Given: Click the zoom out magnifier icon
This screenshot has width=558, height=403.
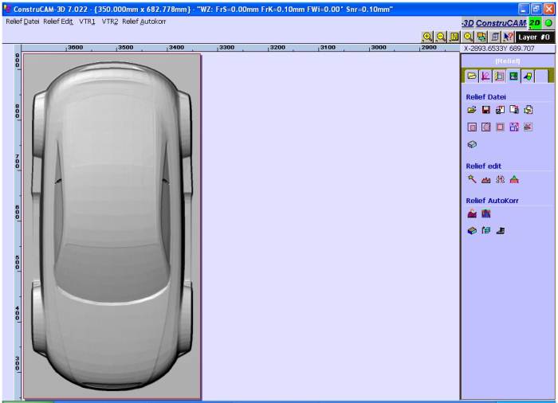Looking at the screenshot, I should pos(440,37).
